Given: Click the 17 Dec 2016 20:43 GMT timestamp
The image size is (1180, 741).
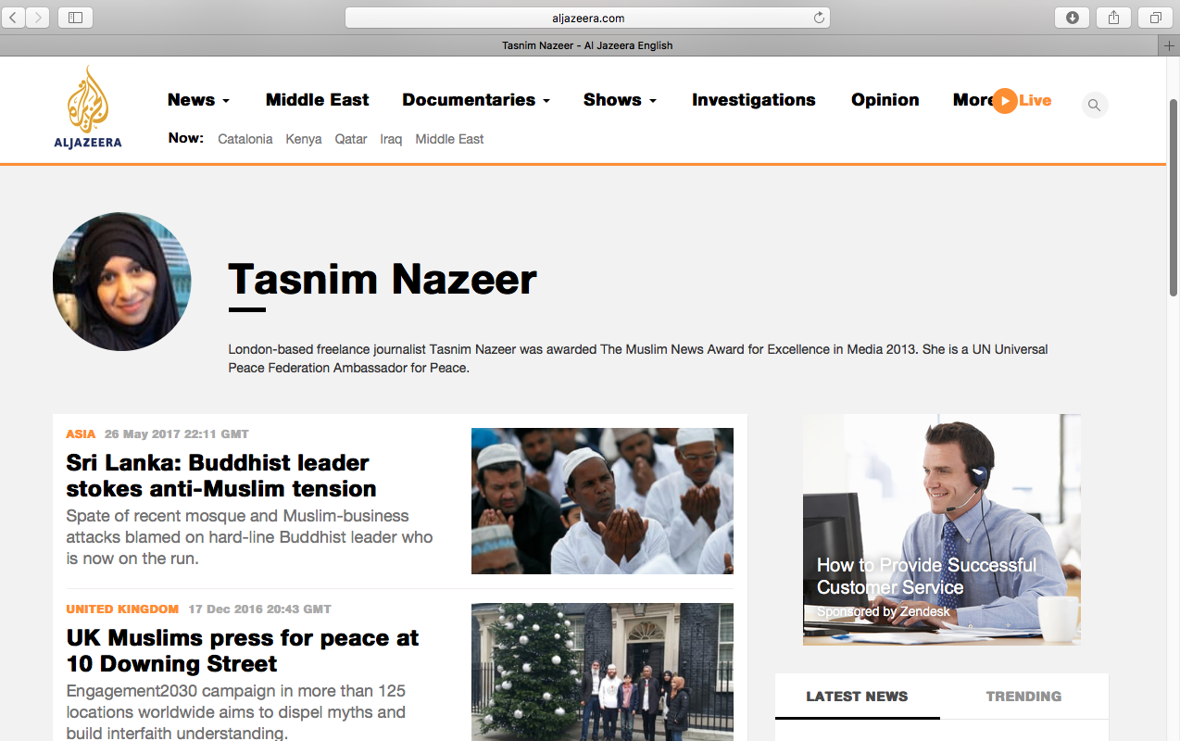Looking at the screenshot, I should [x=259, y=609].
